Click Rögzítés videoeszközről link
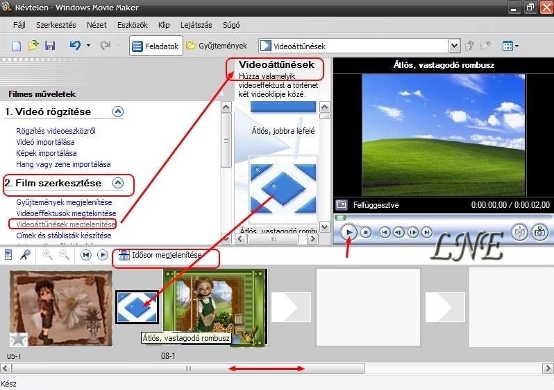Image resolution: width=554 pixels, height=390 pixels. pos(56,131)
